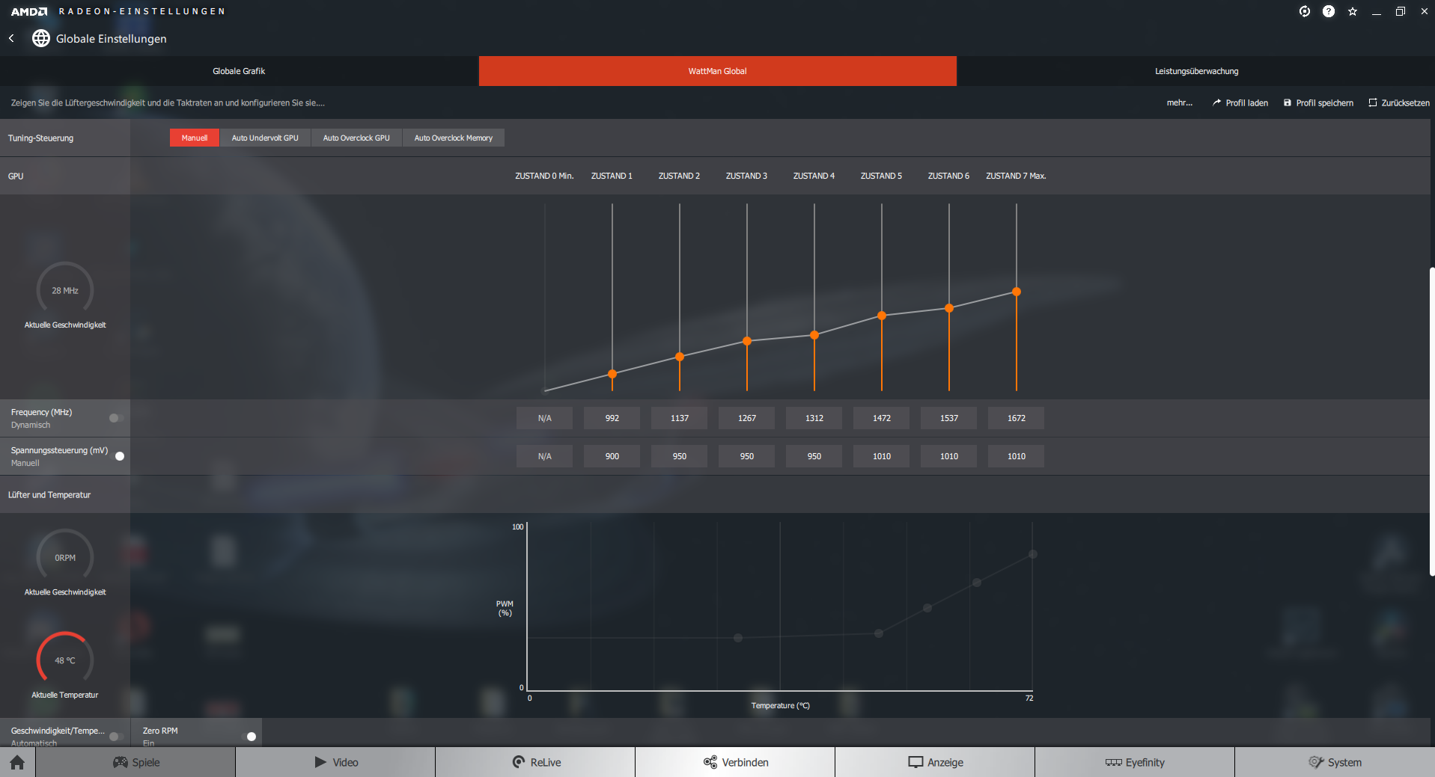Screen dimensions: 1435x777
Task: Click the globe icon beside Globale Einstellungen
Action: pyautogui.click(x=41, y=38)
